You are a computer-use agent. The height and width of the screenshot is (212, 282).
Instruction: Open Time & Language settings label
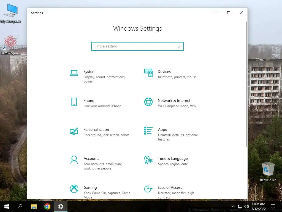click(173, 159)
